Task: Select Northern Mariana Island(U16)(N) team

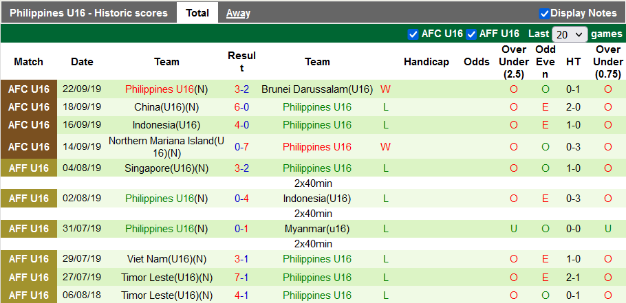Action: click(x=166, y=147)
